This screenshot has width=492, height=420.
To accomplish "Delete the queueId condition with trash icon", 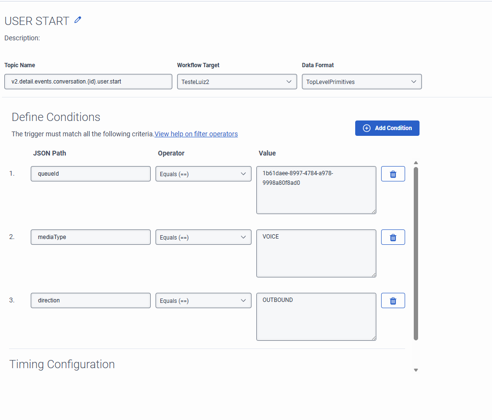I will (x=393, y=174).
